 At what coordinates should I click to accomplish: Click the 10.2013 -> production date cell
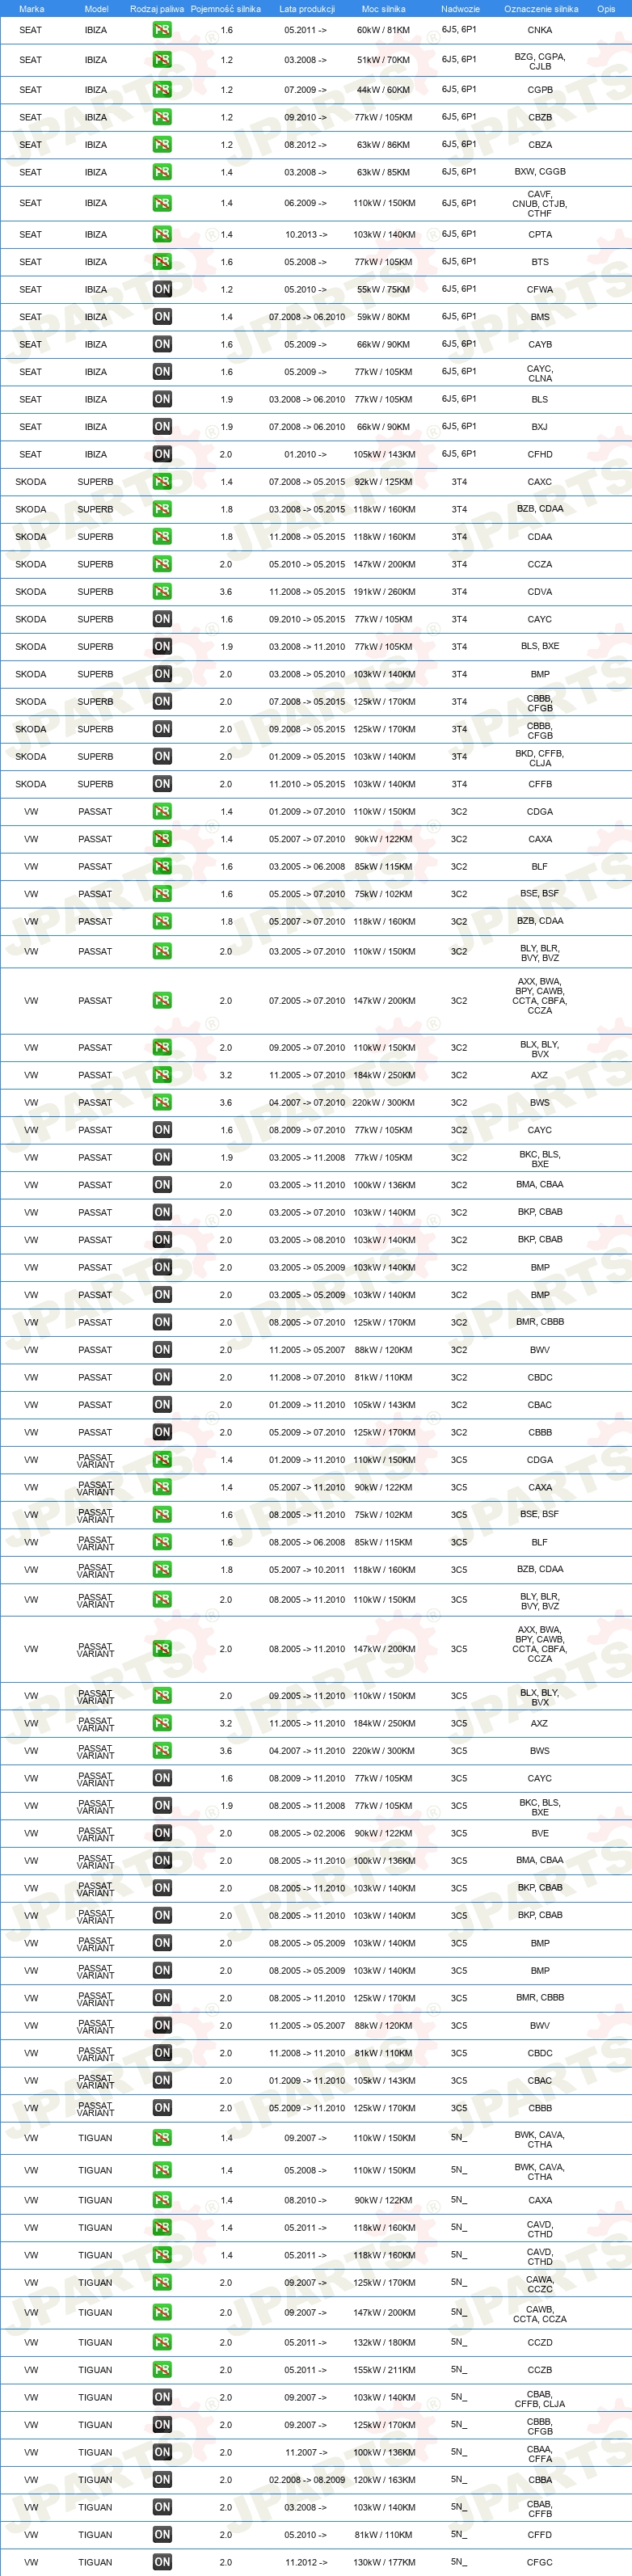click(306, 235)
